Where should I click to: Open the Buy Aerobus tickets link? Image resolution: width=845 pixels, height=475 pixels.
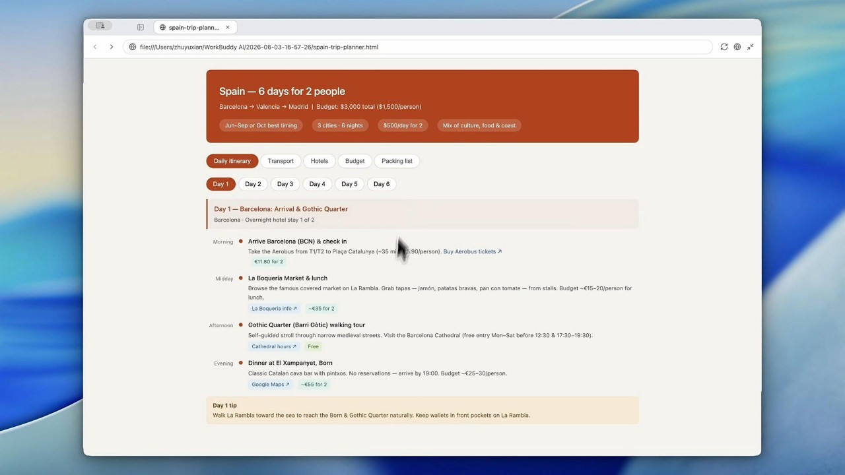click(x=473, y=251)
